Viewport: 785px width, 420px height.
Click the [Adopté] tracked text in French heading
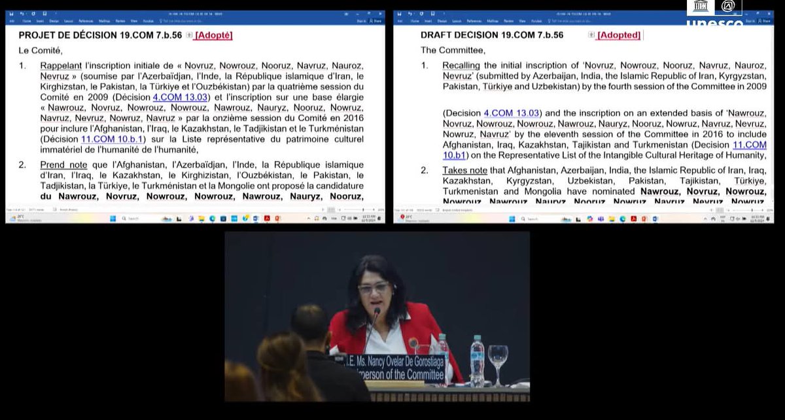pos(213,35)
